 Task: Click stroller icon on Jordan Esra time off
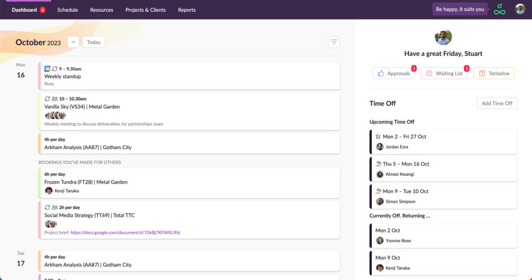[x=378, y=137]
